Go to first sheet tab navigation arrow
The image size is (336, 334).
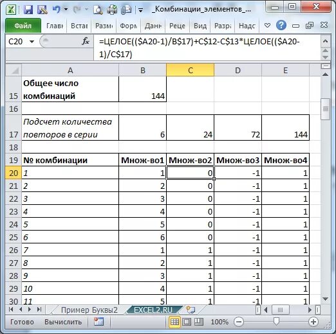[x=11, y=310]
